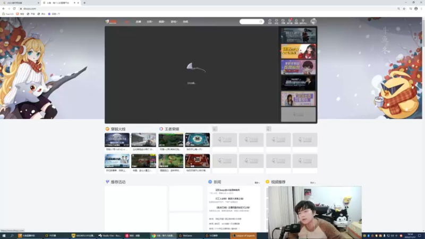Click the magnifier icon inside the search box

[261, 21]
